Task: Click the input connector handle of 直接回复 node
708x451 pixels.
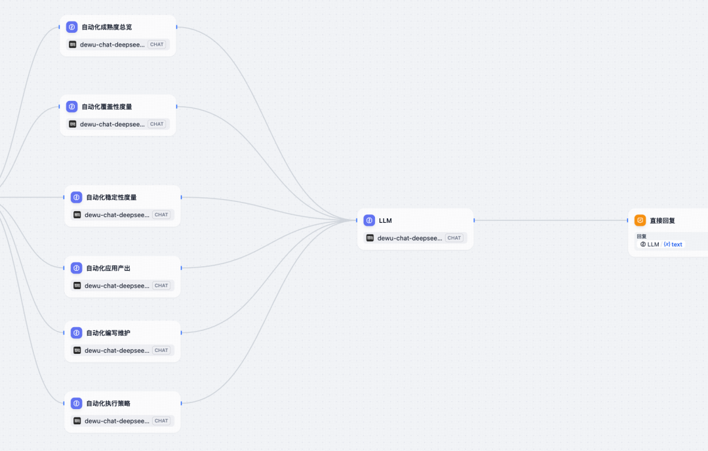Action: 627,220
